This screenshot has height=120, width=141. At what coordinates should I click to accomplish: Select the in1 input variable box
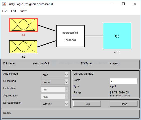coord(24,25)
